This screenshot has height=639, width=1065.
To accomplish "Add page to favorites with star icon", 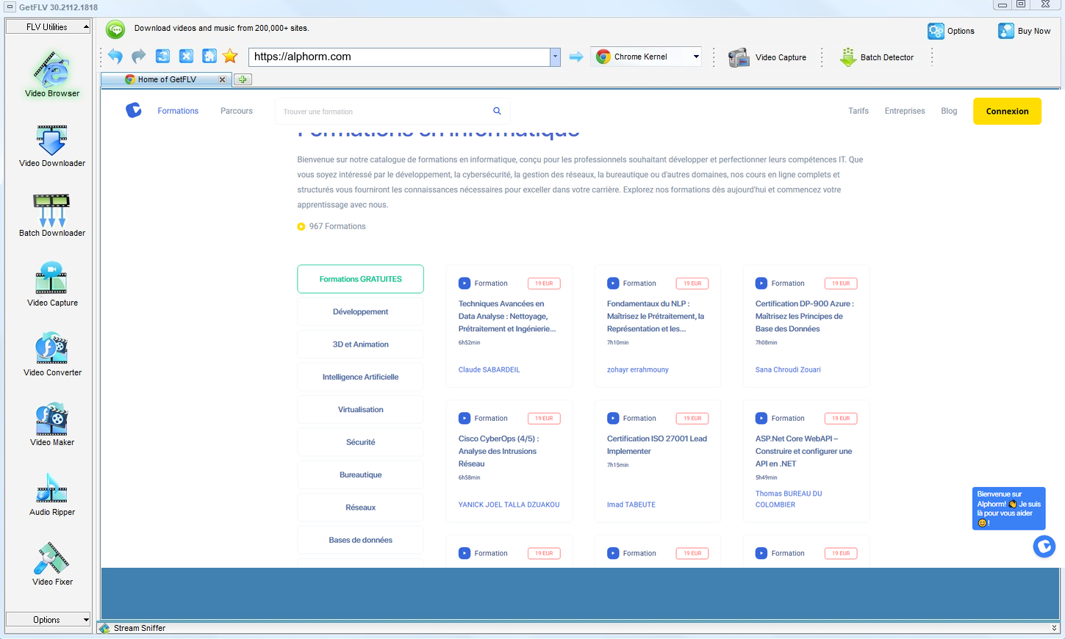I will click(230, 57).
